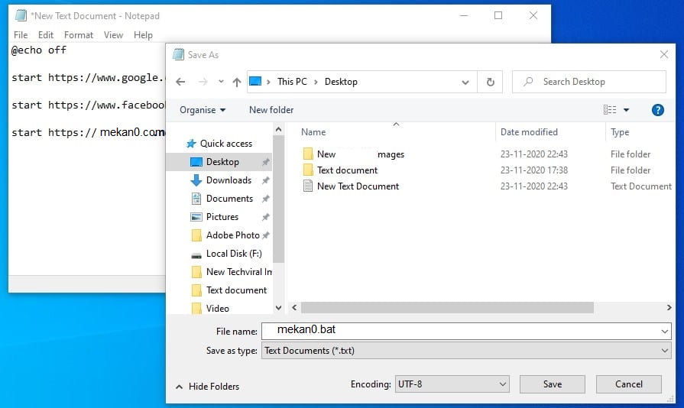Click the forward navigation arrow
The image size is (684, 408).
[203, 82]
